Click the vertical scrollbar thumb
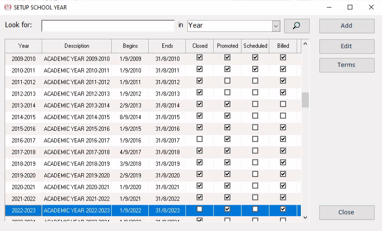 pos(305,100)
